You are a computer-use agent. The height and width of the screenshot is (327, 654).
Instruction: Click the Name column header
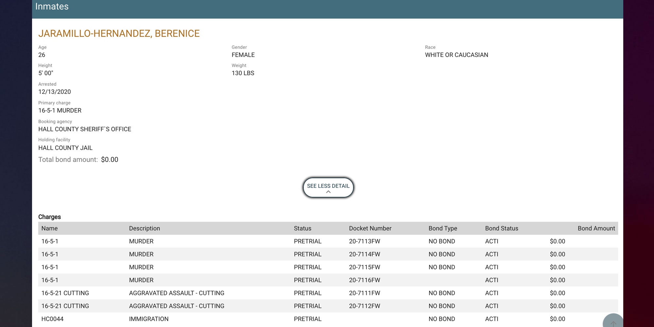(49, 228)
